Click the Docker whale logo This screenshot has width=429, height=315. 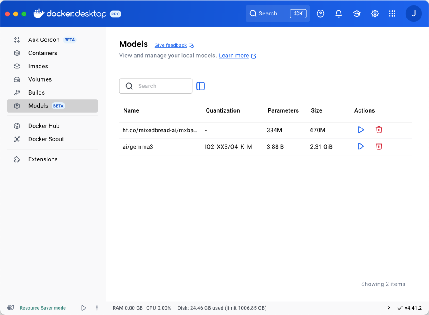[39, 13]
